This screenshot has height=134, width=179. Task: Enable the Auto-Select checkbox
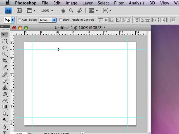20,20
